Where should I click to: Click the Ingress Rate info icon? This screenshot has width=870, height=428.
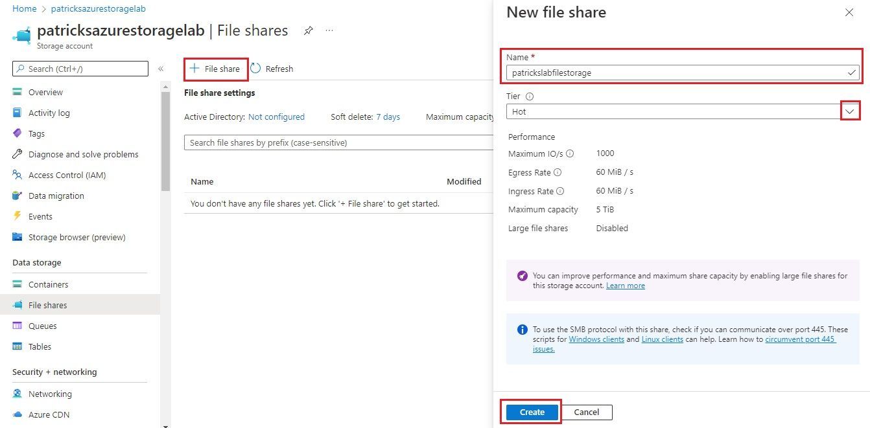pyautogui.click(x=560, y=192)
